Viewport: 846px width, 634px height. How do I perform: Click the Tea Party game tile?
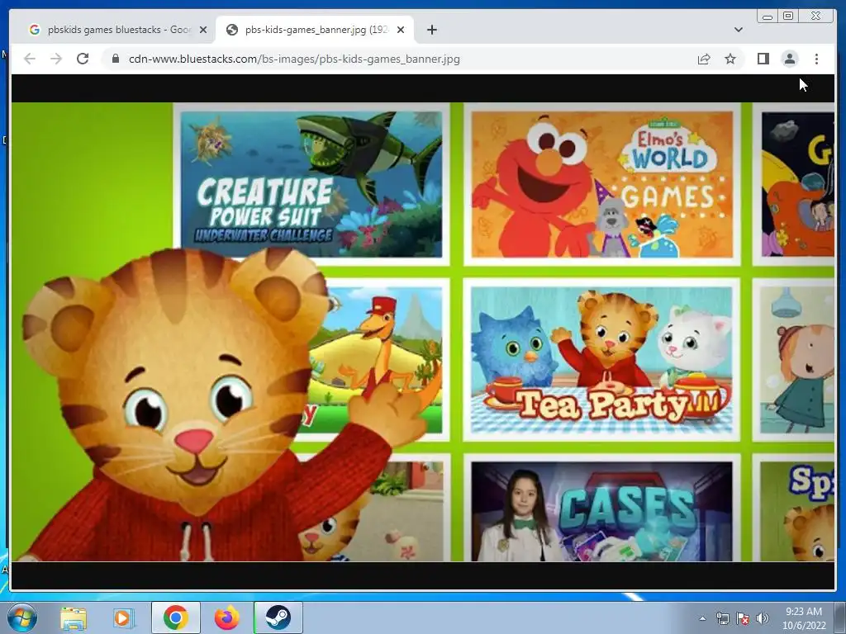coord(601,360)
